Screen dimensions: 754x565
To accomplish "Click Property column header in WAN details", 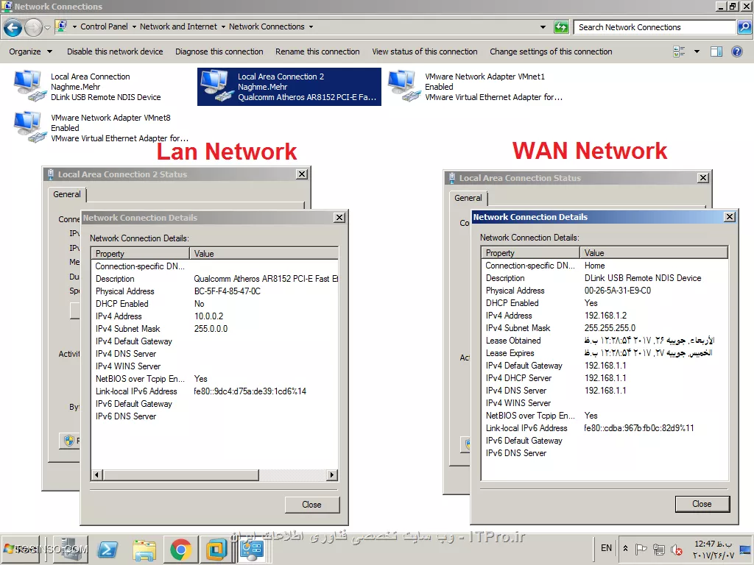I will [531, 253].
